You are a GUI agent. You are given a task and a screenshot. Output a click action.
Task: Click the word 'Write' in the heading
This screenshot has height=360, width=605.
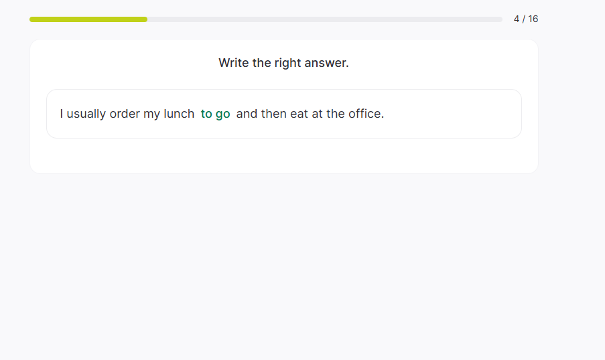[234, 63]
